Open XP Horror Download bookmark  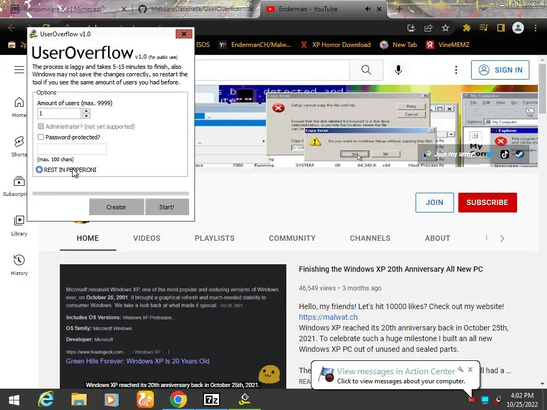[x=337, y=45]
